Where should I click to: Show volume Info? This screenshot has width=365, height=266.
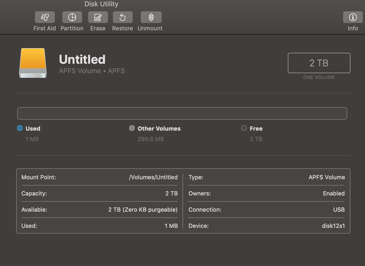[353, 17]
